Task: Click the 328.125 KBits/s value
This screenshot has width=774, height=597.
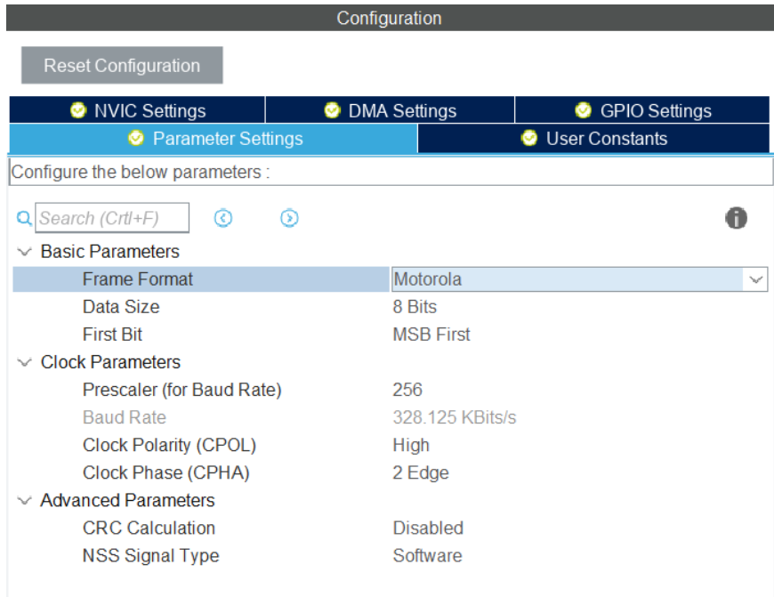Action: pyautogui.click(x=454, y=418)
